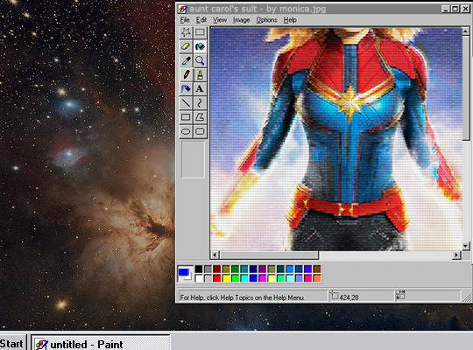Select the bright cyan swatch

[244, 278]
